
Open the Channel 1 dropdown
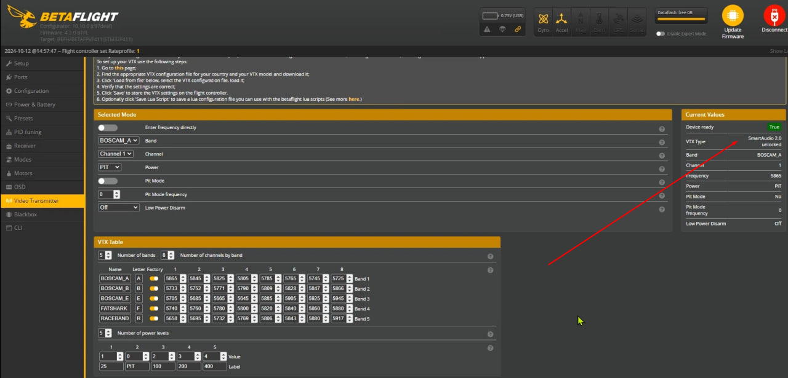pyautogui.click(x=116, y=154)
